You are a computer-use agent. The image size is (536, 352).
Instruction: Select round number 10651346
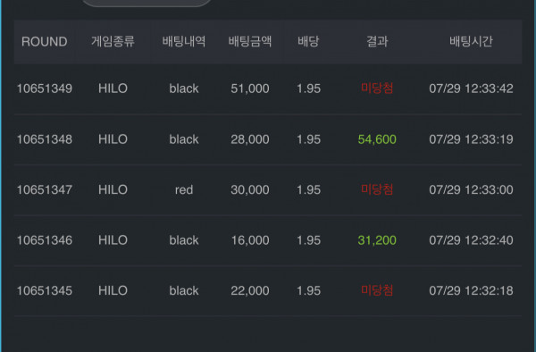(45, 240)
